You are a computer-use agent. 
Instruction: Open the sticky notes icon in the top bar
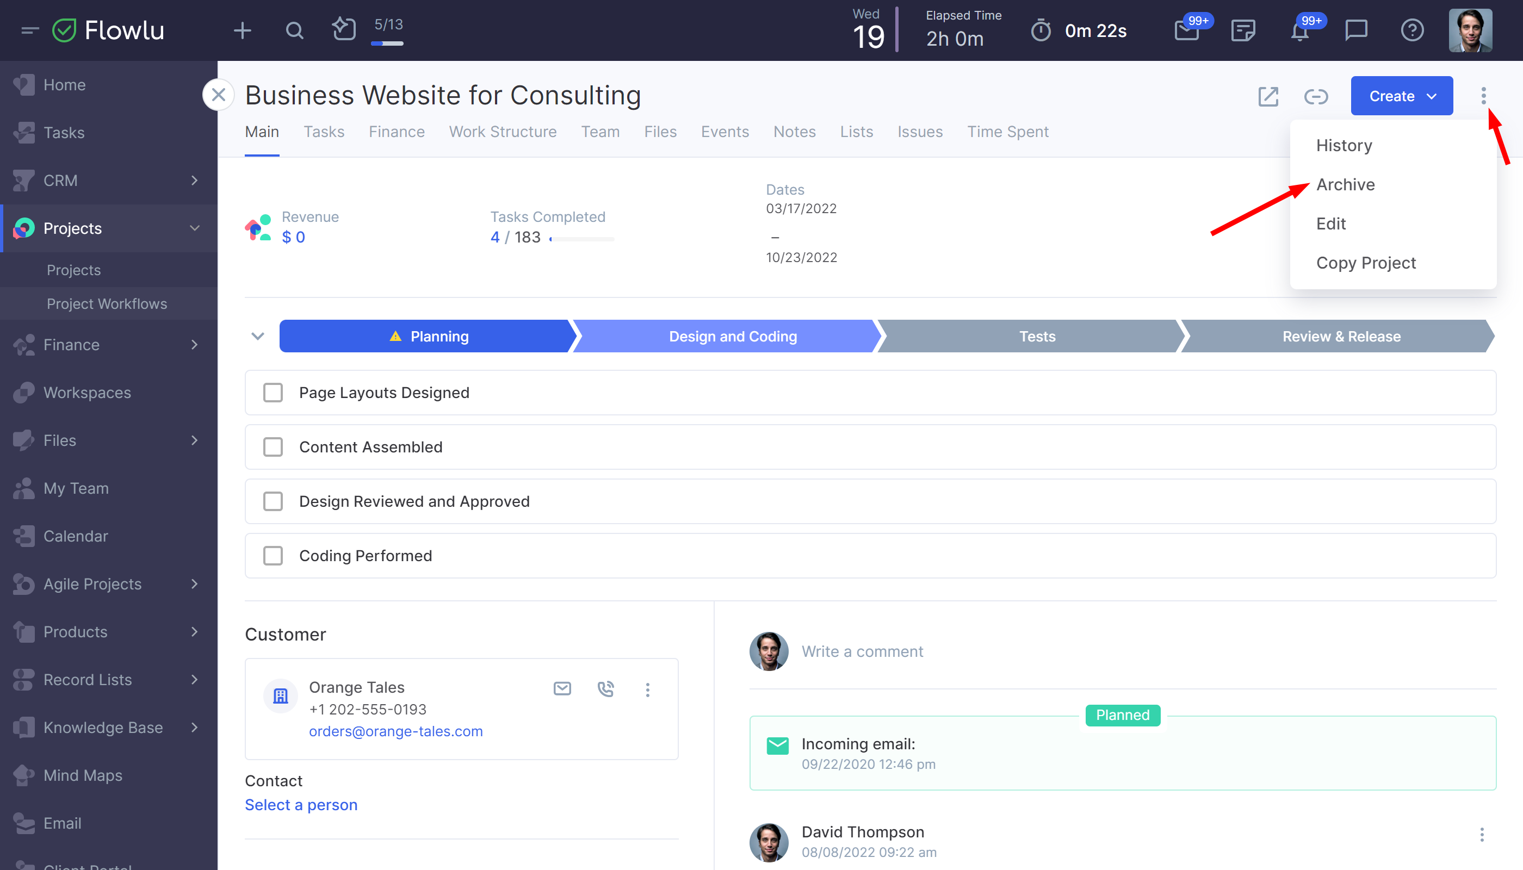(1243, 30)
